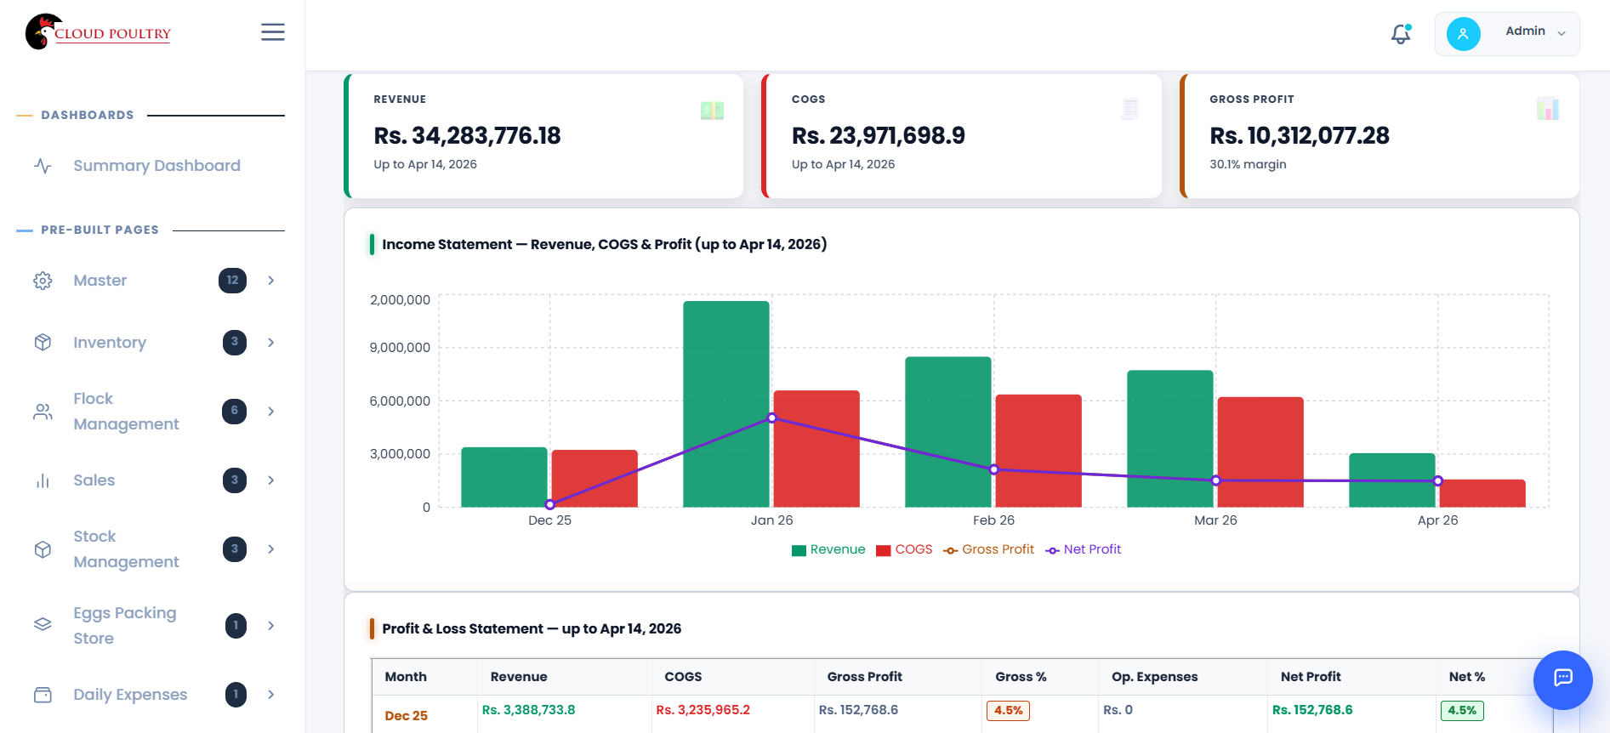Click the Gross 4.5% badge
This screenshot has width=1610, height=733.
pos(1008,711)
